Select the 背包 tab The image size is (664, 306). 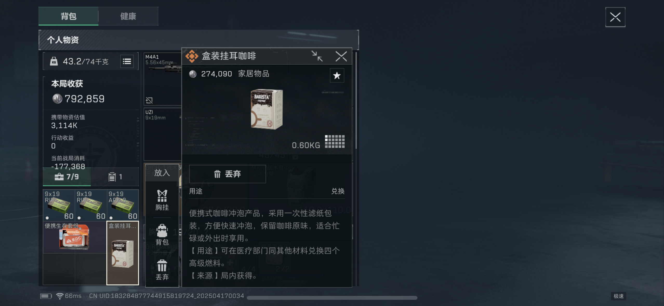(69, 16)
